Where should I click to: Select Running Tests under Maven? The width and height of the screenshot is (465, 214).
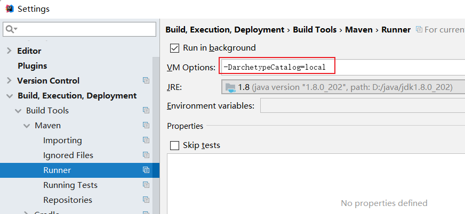pyautogui.click(x=70, y=185)
